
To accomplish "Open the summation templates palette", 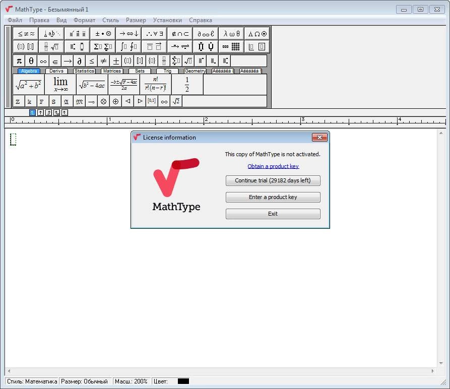I will (103, 46).
